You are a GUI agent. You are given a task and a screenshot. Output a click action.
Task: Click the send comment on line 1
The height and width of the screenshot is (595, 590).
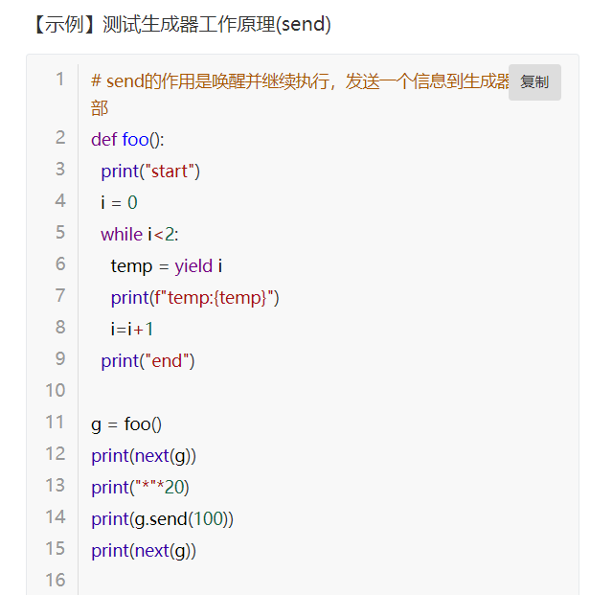pos(300,95)
